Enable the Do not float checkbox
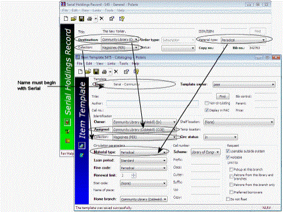Viewport: 283px width, 212px height. pyautogui.click(x=228, y=199)
